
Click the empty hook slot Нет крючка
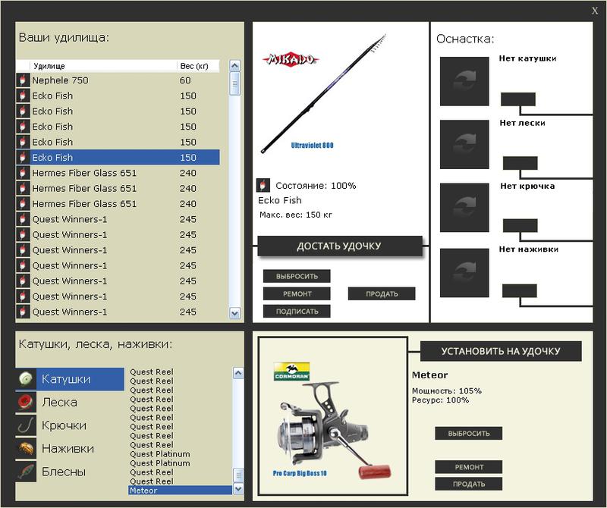[464, 208]
